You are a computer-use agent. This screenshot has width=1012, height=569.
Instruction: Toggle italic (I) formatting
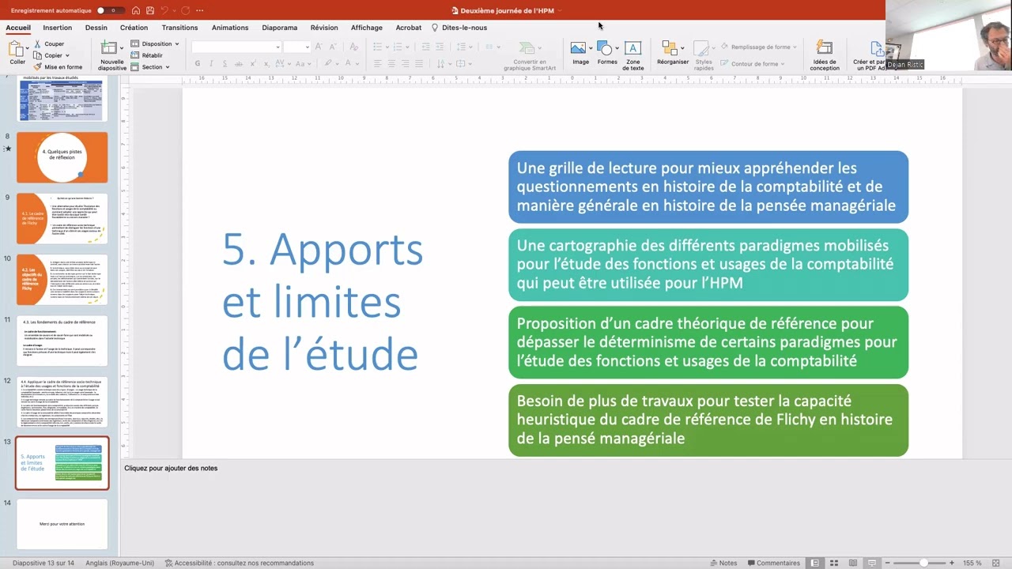pos(212,63)
